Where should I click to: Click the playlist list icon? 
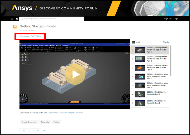point(133,42)
